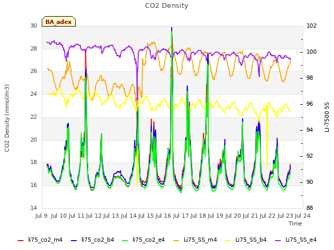Click the Jul 20 x-axis tick label
This screenshot has height=250, width=334.
[233, 216]
